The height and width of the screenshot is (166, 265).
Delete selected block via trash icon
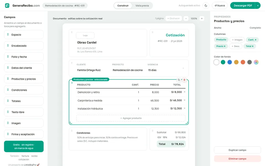[184, 80]
